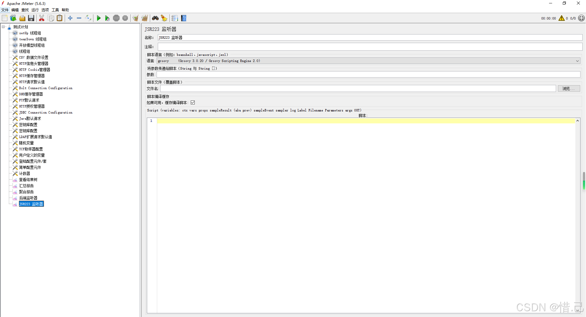
Task: Select the 随机变量 tree node
Action: click(x=26, y=143)
